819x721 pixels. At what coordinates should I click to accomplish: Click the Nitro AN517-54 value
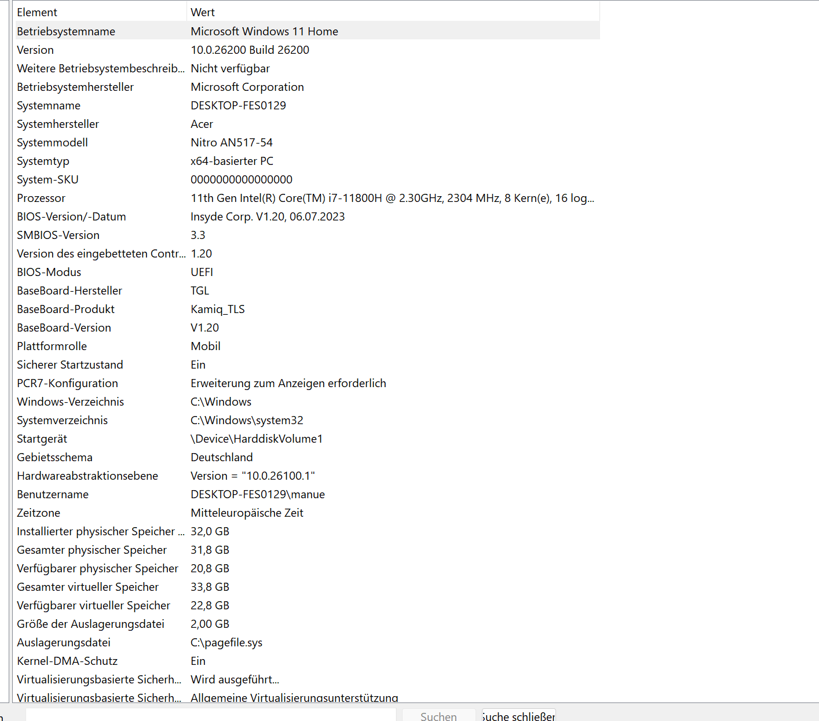(x=232, y=142)
